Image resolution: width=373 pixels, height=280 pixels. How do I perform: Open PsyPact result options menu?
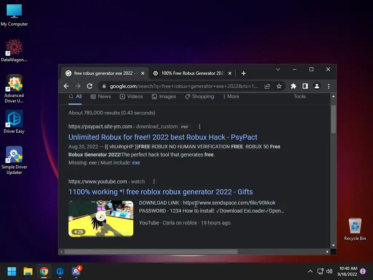(x=200, y=127)
